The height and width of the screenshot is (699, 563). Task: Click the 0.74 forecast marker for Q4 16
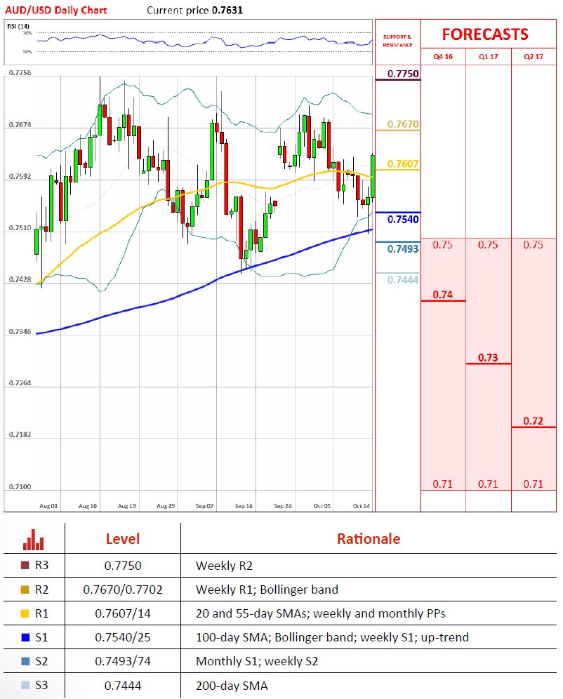pyautogui.click(x=443, y=295)
